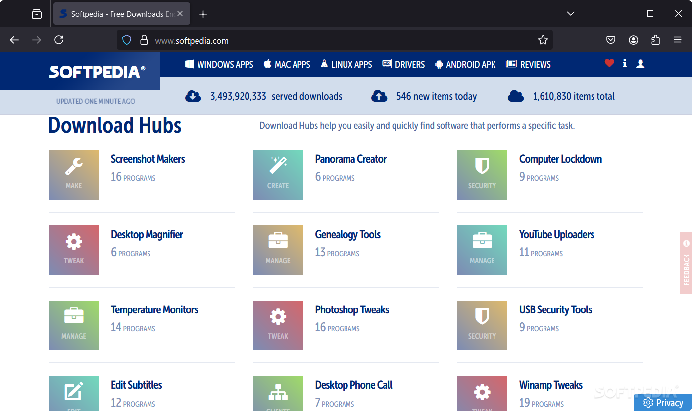Open the Edit Subtitles hub link
This screenshot has height=411, width=692.
click(137, 385)
